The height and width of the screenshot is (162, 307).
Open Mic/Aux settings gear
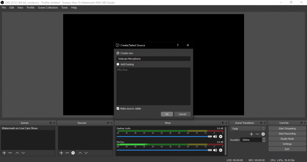pyautogui.click(x=221, y=150)
